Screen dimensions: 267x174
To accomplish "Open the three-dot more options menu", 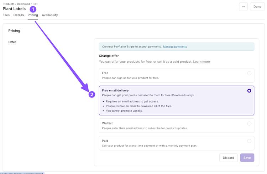I will click(x=243, y=6).
